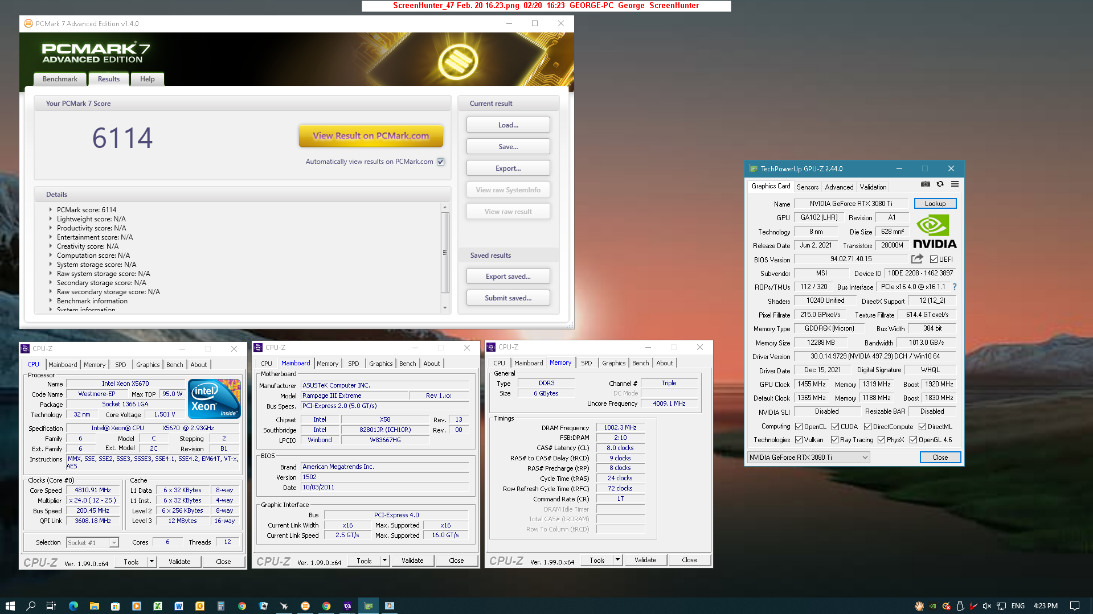1093x614 pixels.
Task: Open SPD tab in CPU-Z Memory window
Action: (587, 363)
